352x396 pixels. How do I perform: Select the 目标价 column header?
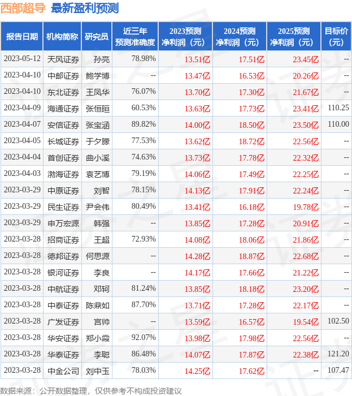[336, 36]
